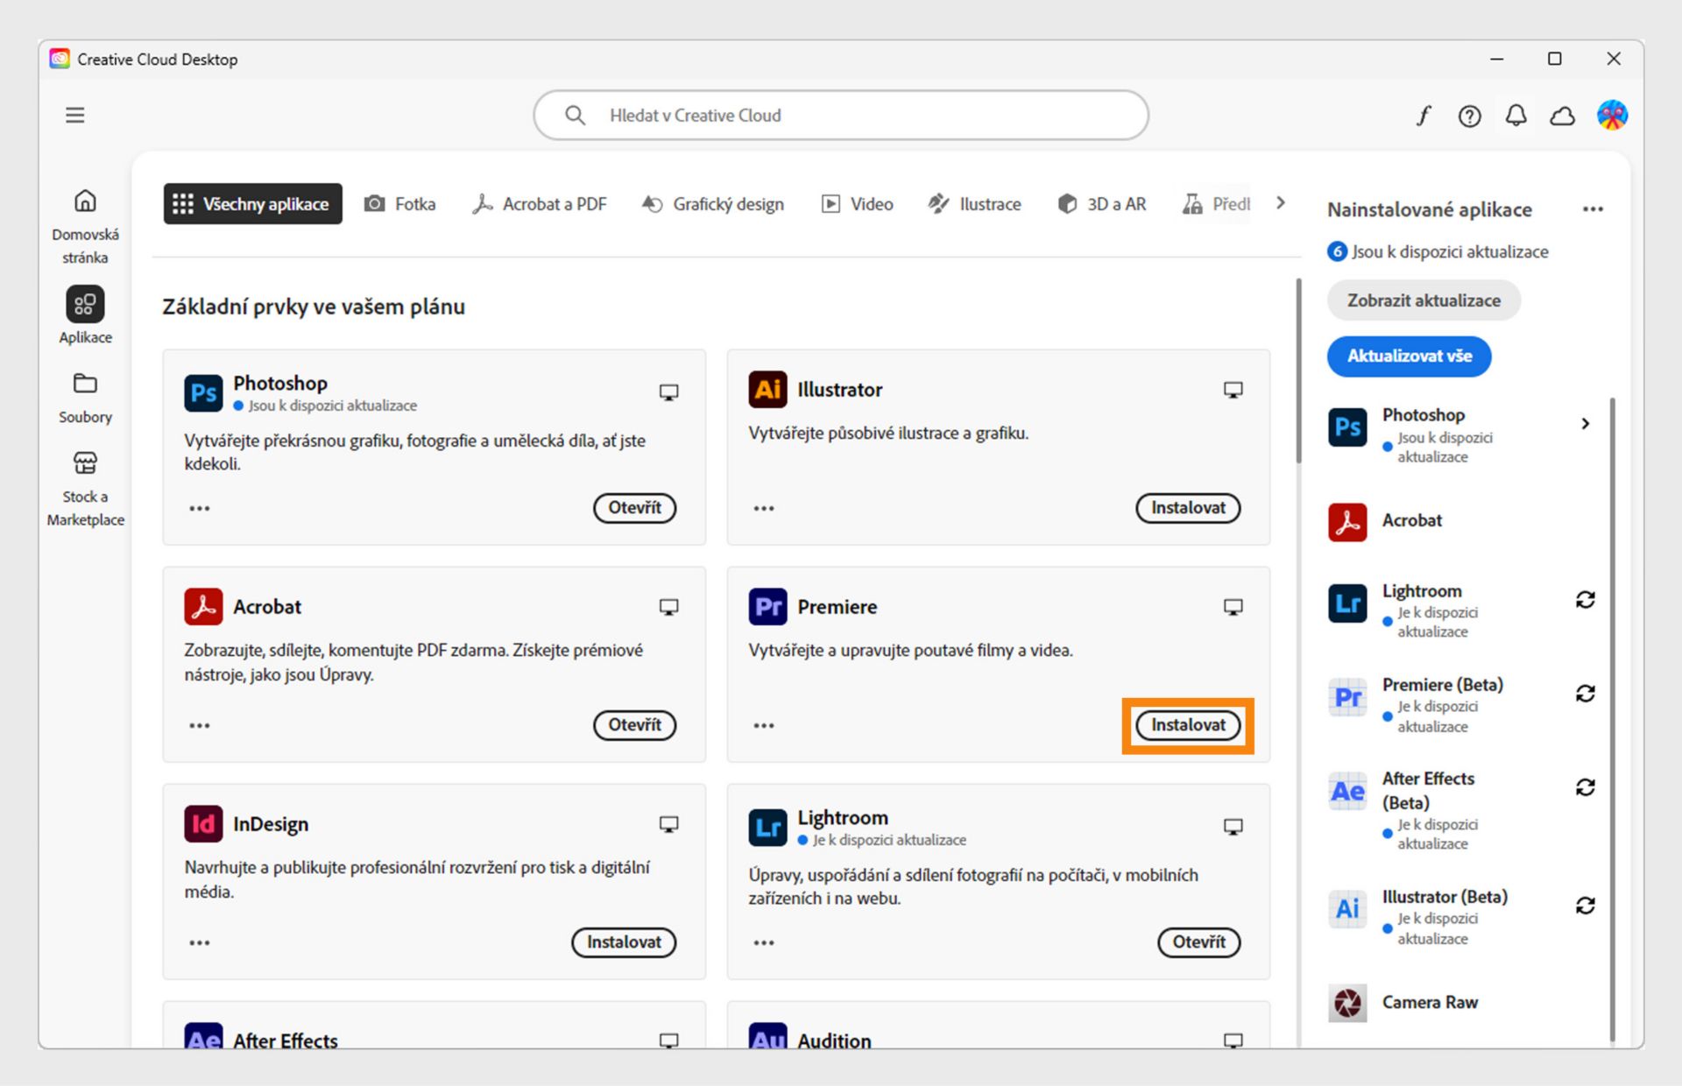Switch to Acrobat a PDF tab
1682x1086 pixels.
(x=539, y=204)
